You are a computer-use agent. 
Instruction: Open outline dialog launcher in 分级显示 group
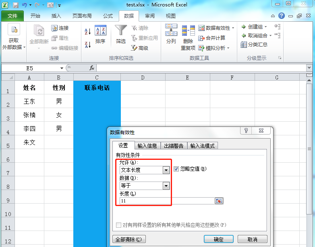280,58
